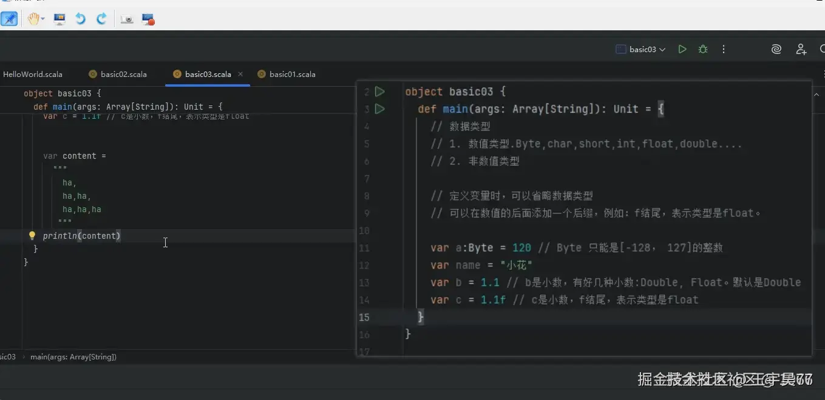
Task: Open the more actions kebab menu
Action: coord(724,49)
